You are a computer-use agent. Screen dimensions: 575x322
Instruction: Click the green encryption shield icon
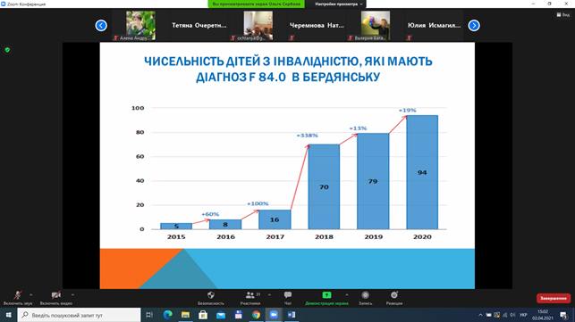point(7,50)
